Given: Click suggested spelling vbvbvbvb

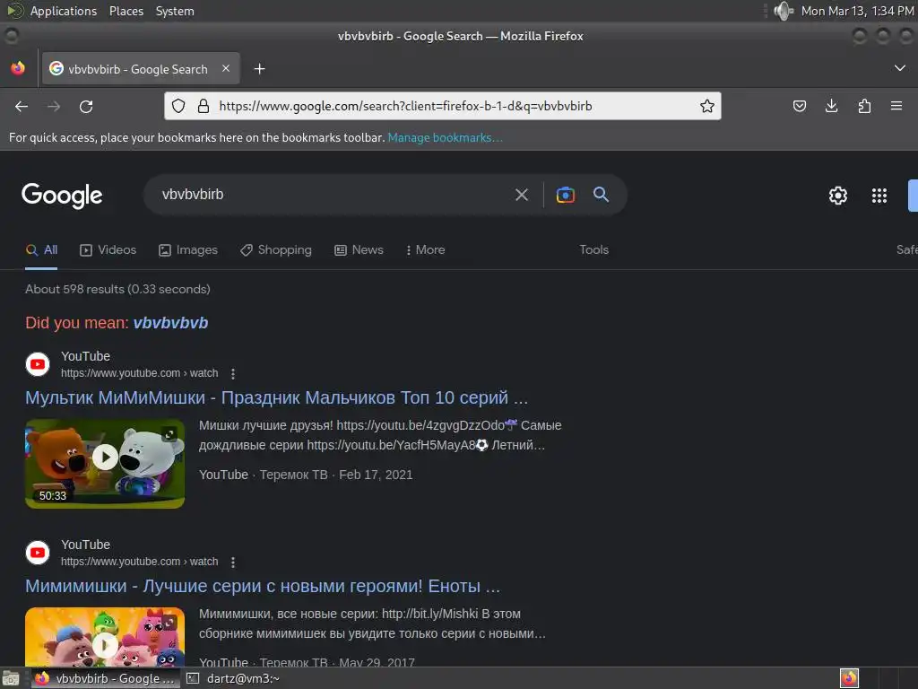Looking at the screenshot, I should [170, 323].
